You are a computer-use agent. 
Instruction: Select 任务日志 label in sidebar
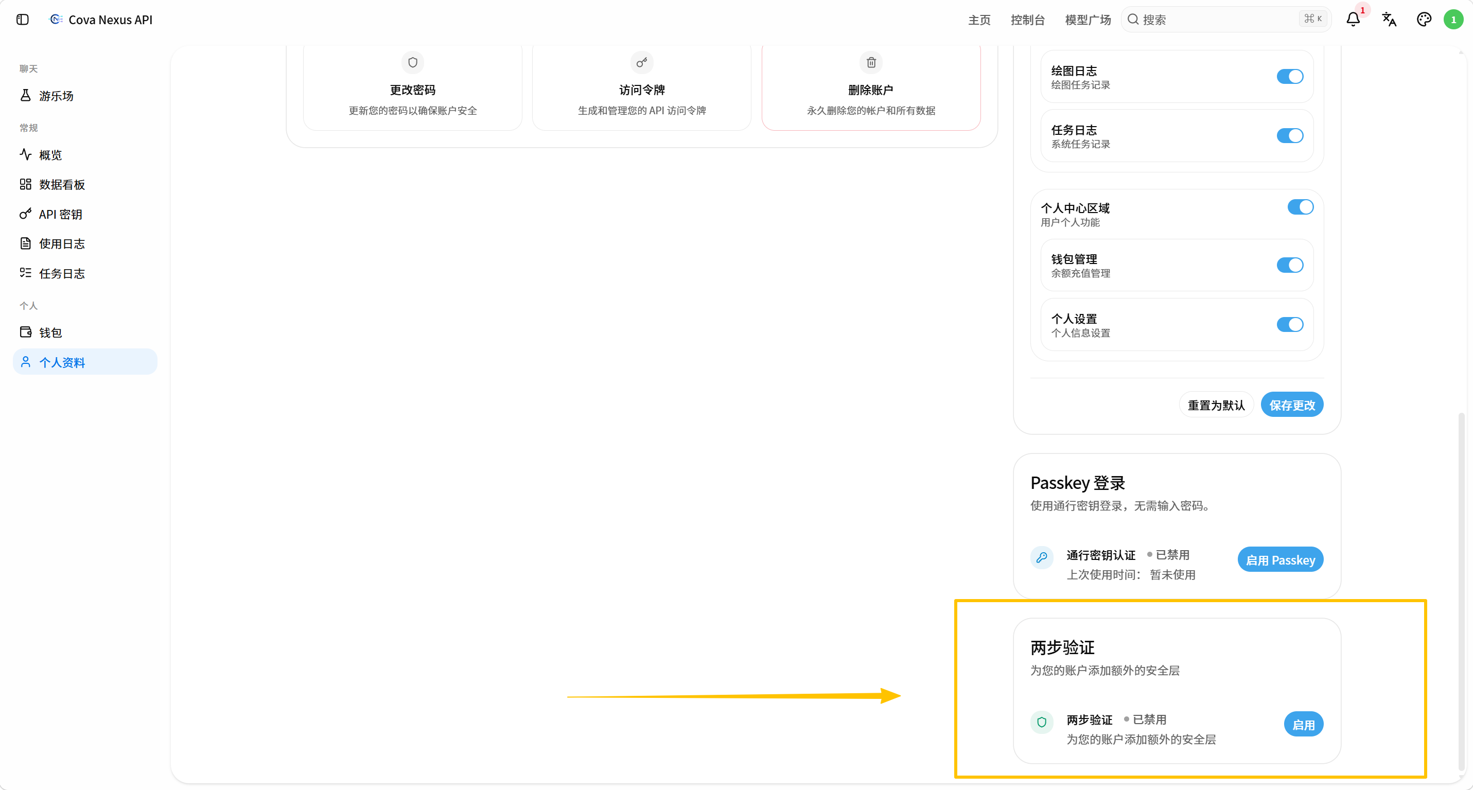tap(62, 273)
